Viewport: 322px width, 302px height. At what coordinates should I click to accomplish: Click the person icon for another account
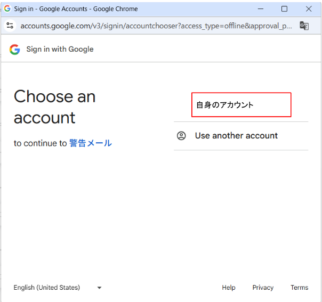pyautogui.click(x=181, y=136)
